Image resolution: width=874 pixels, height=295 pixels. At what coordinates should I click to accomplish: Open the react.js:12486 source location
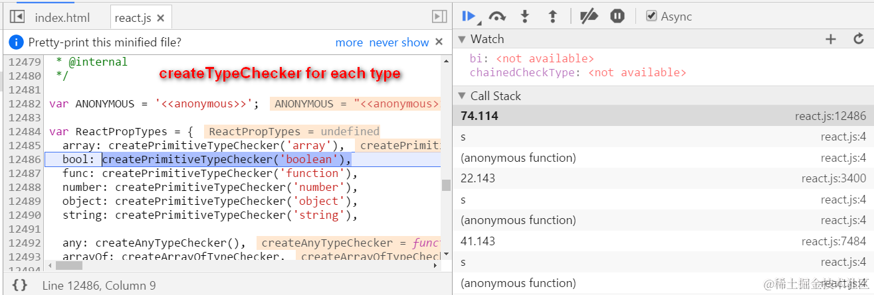(830, 116)
